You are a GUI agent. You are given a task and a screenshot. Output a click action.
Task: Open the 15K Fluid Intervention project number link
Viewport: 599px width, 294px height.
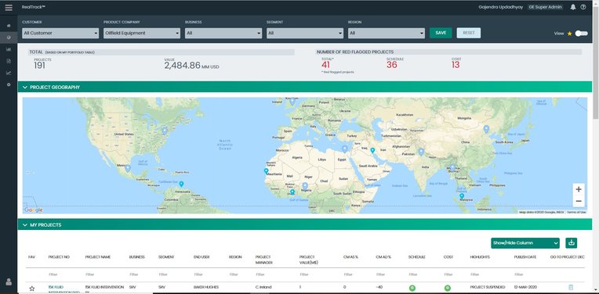point(64,289)
